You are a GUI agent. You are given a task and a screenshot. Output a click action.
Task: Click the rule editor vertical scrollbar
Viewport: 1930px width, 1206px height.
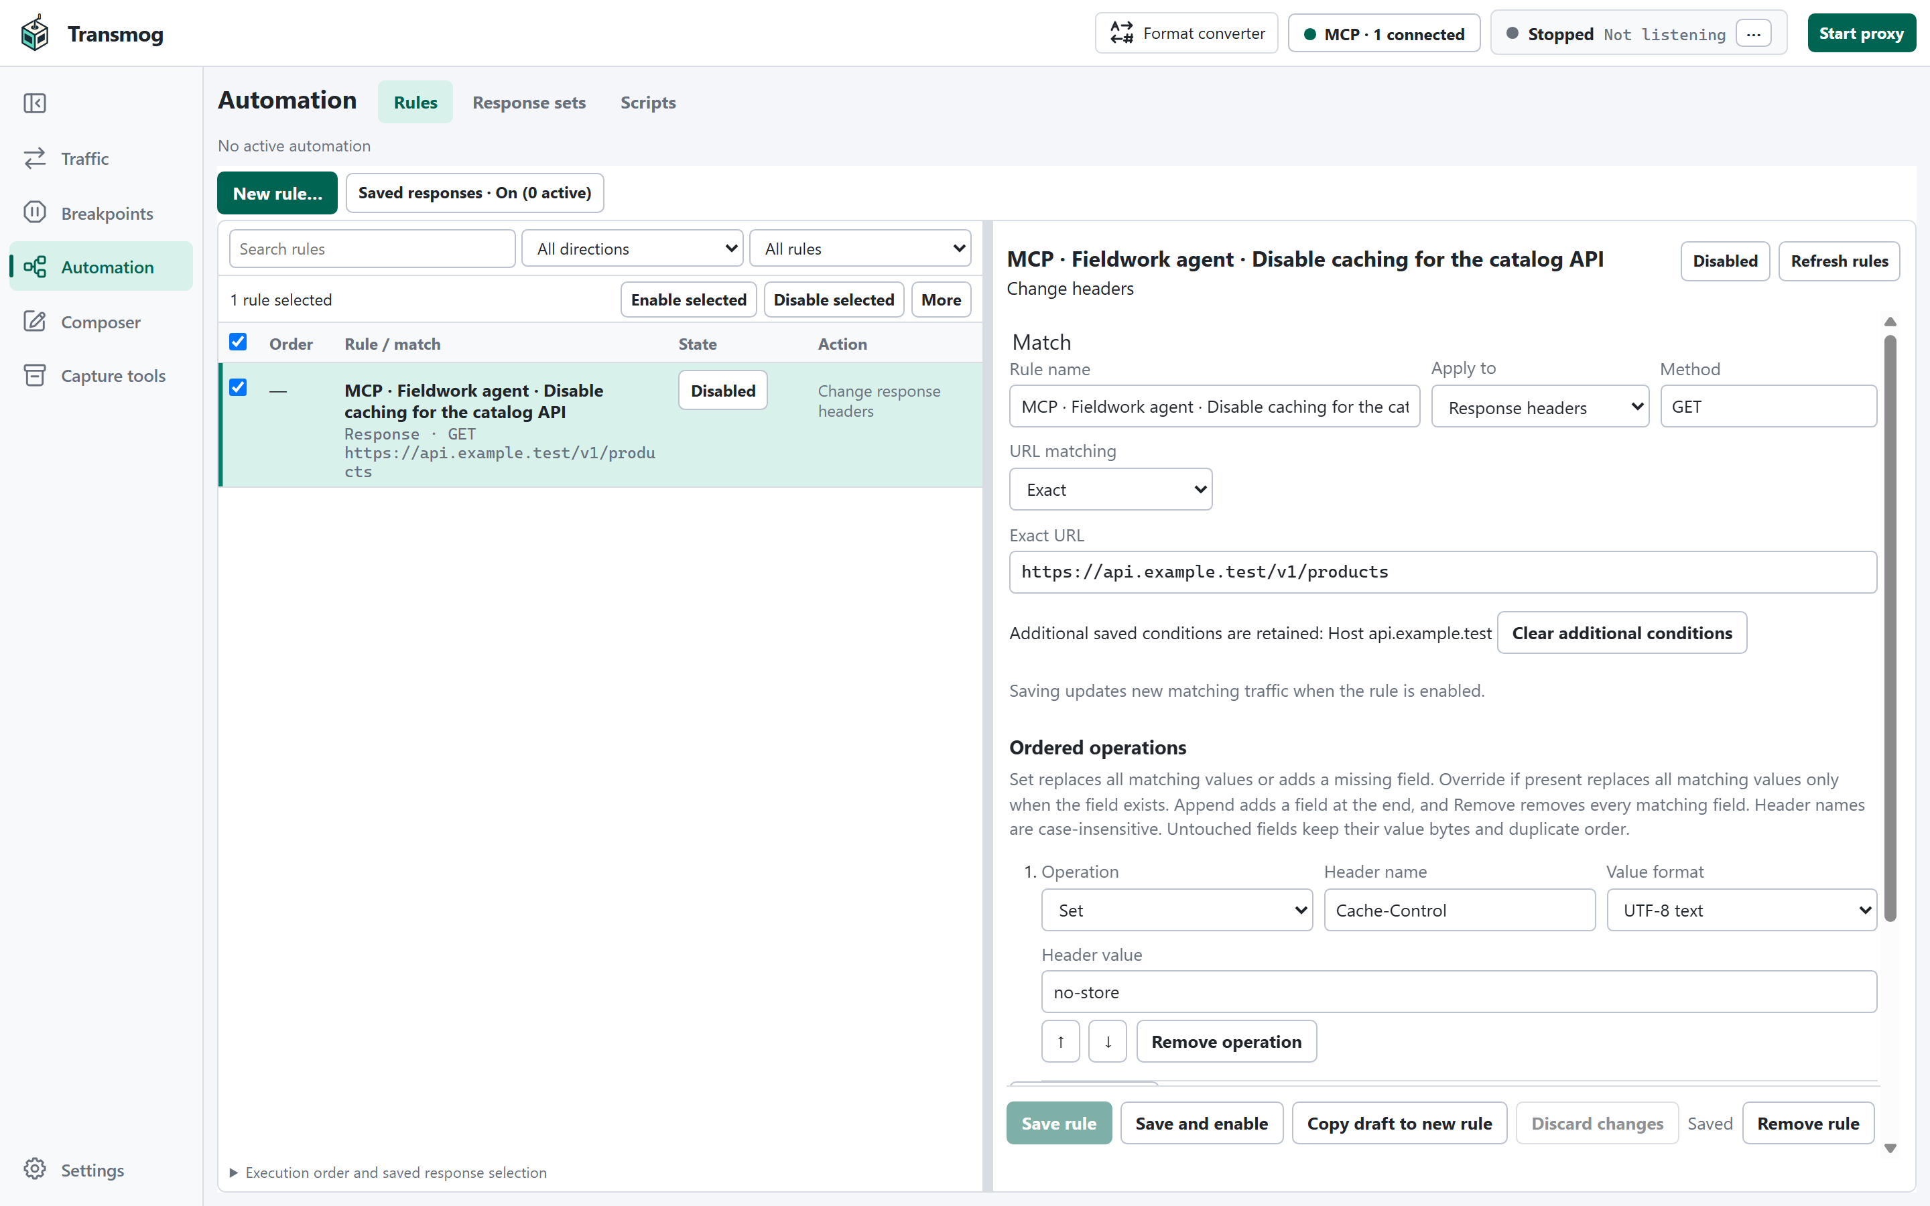(x=1889, y=628)
